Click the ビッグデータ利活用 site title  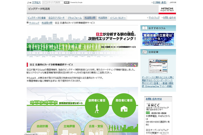click(39, 9)
